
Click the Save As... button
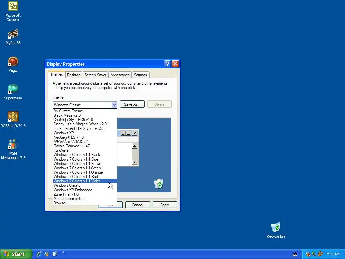pyautogui.click(x=132, y=104)
